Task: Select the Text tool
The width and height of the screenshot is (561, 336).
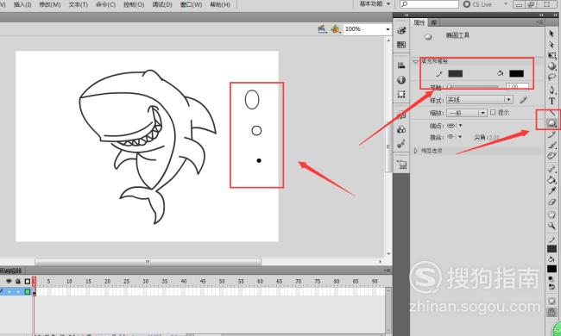Action: tap(552, 101)
